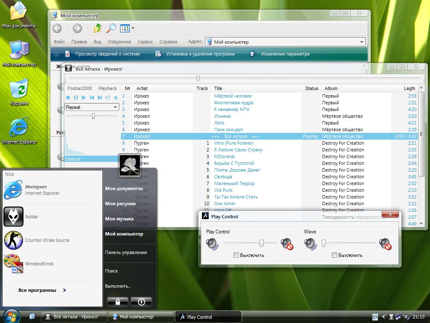
Task: Click the up-folder icon in Explorer toolbar
Action: click(98, 28)
